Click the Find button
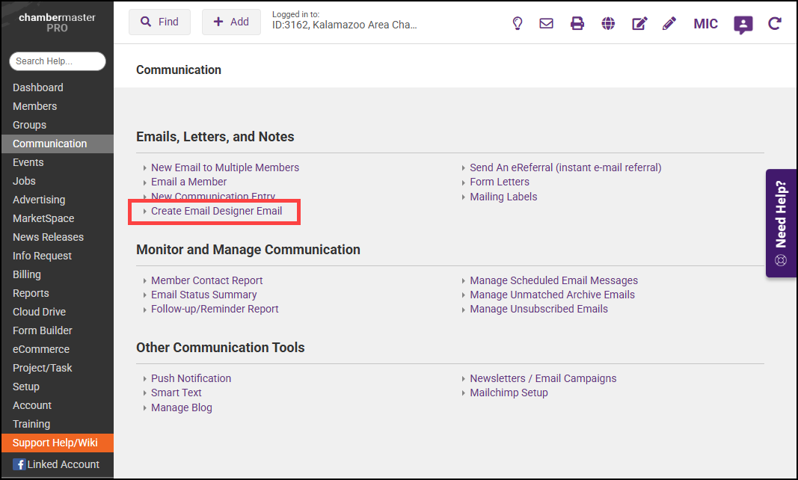This screenshot has height=480, width=798. 159,22
